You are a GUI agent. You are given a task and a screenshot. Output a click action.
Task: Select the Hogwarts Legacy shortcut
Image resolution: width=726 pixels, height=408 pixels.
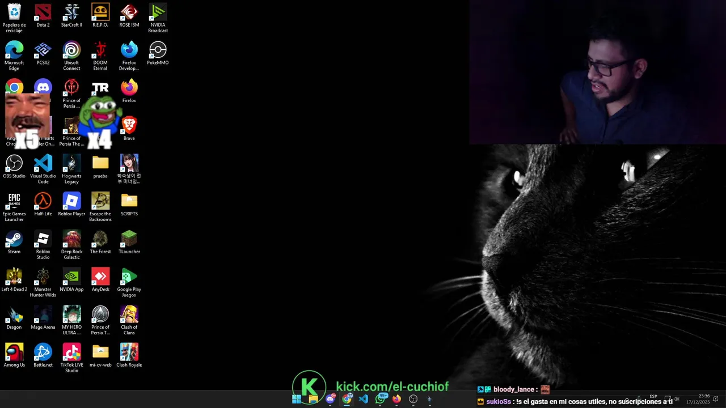click(71, 169)
